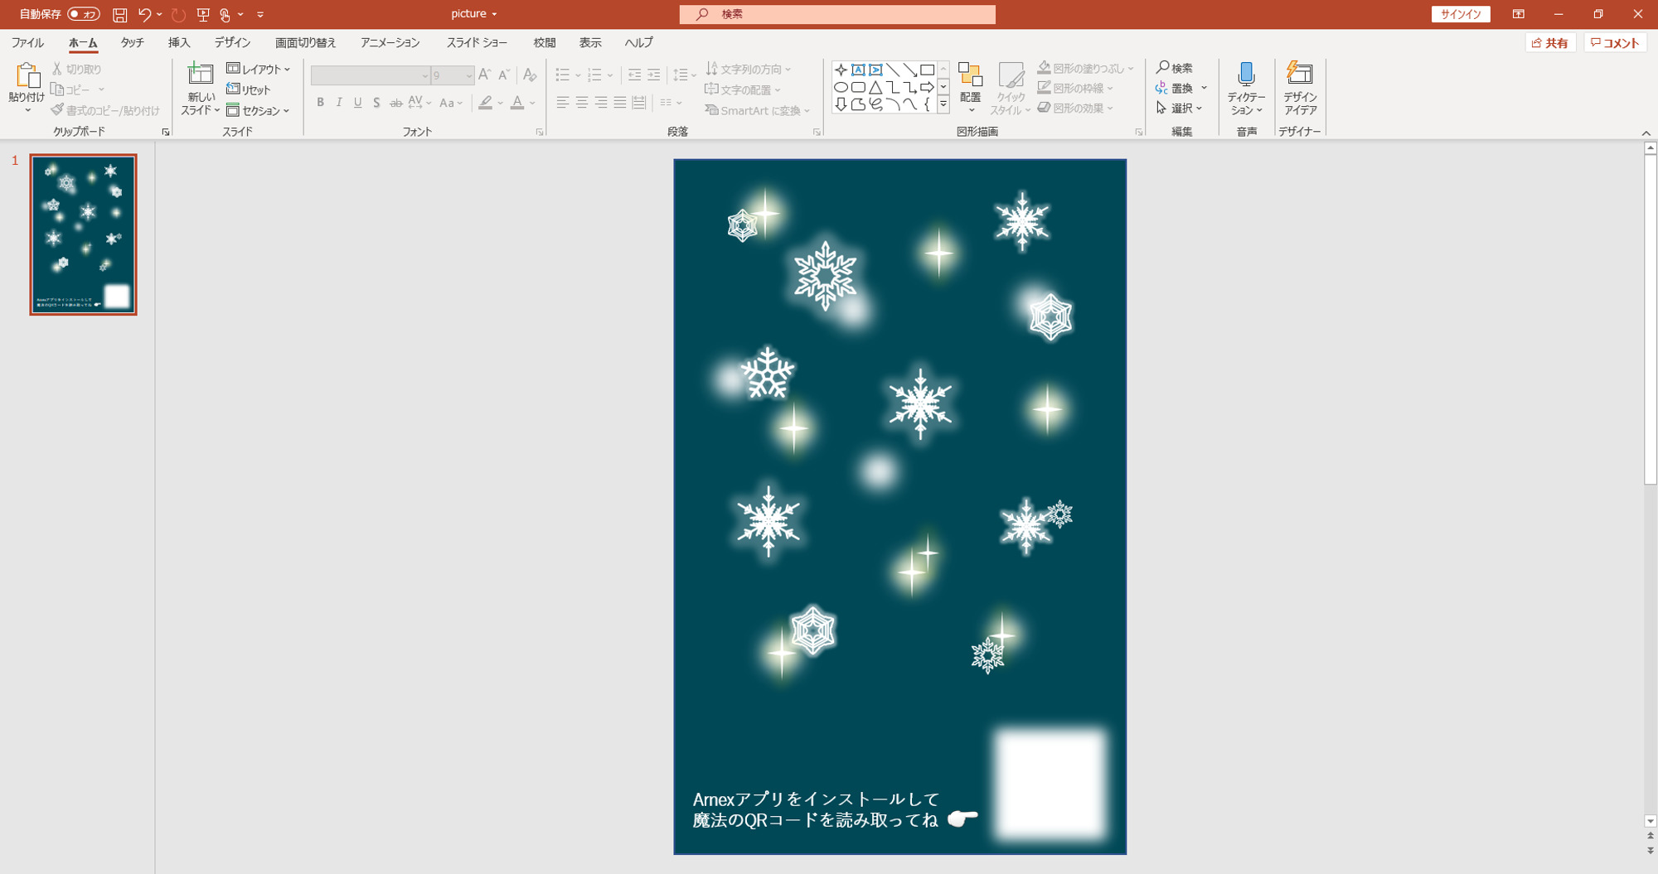Click the touch/mouse mode icon
This screenshot has width=1658, height=874.
pos(225,14)
